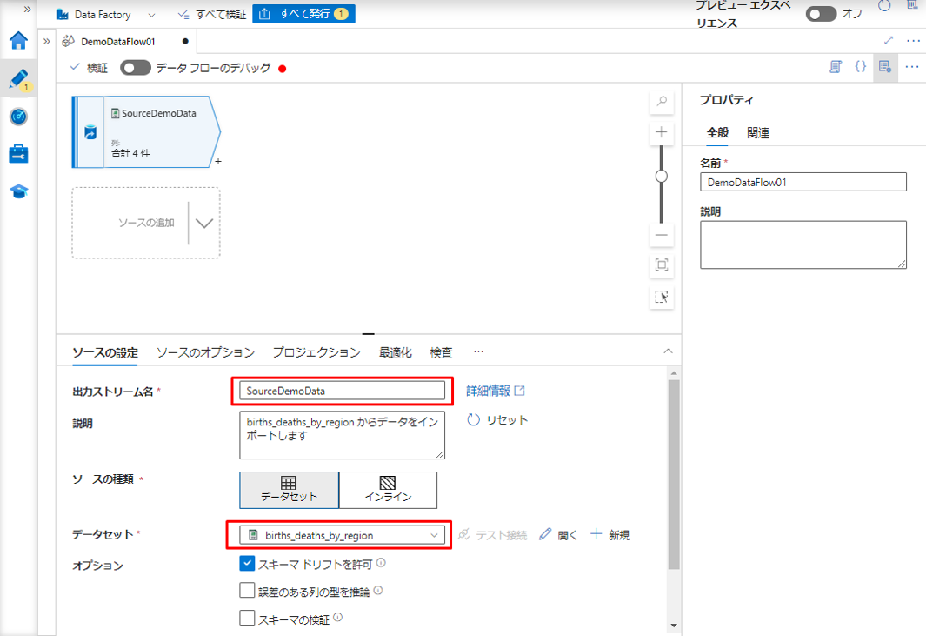Open the settings tabs overflow ellipsis

(478, 352)
